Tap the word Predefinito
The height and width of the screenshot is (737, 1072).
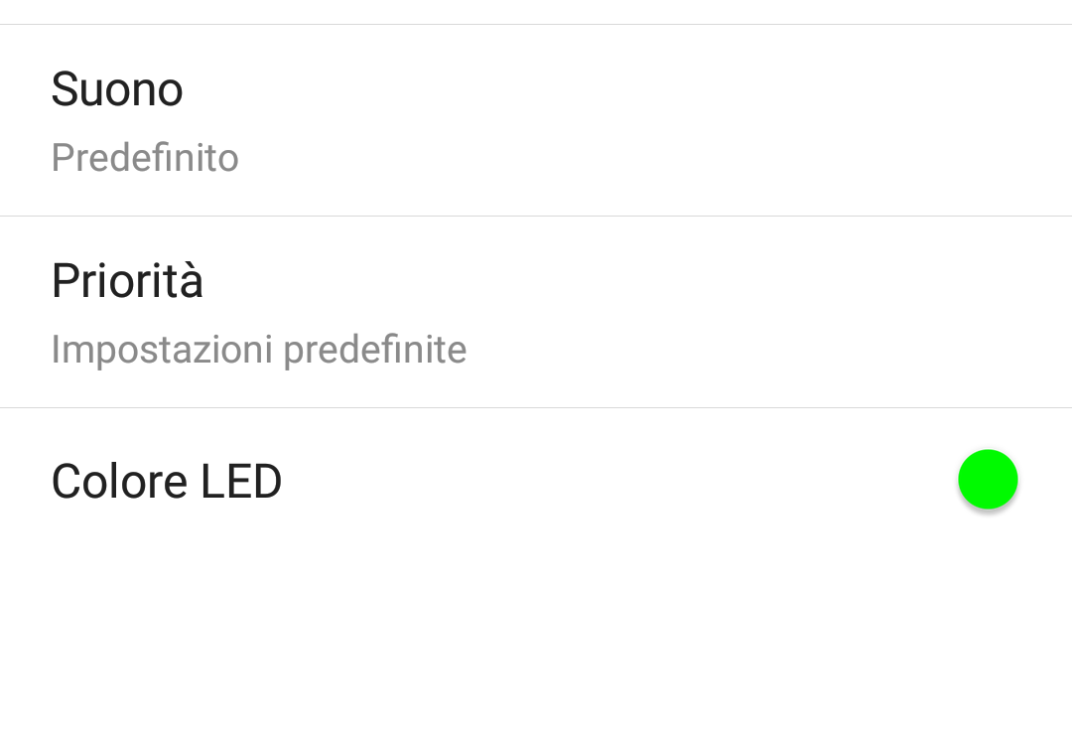[145, 158]
